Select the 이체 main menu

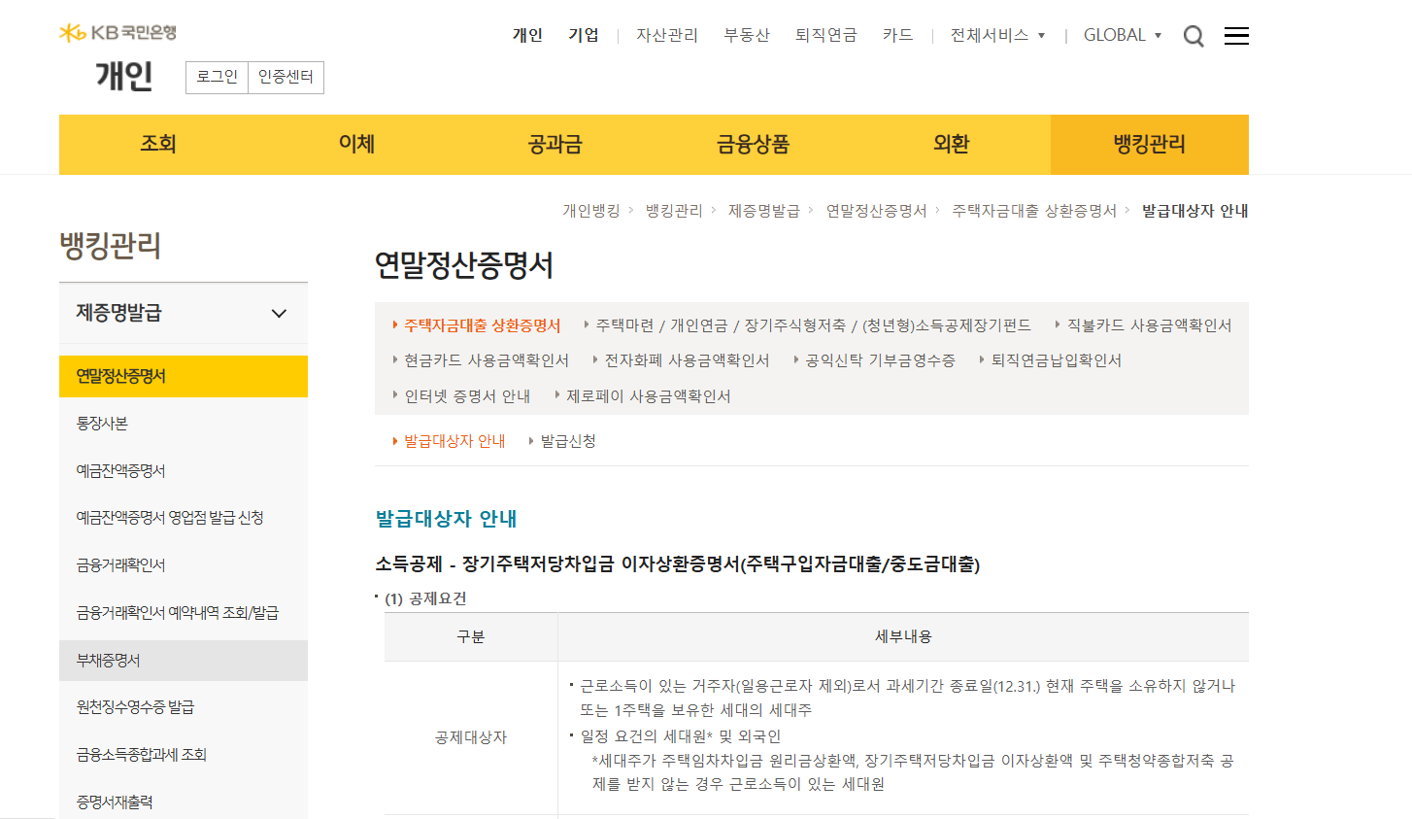[356, 144]
